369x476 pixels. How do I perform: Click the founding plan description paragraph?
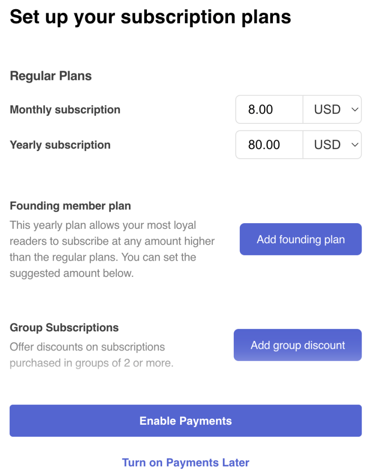coord(112,249)
